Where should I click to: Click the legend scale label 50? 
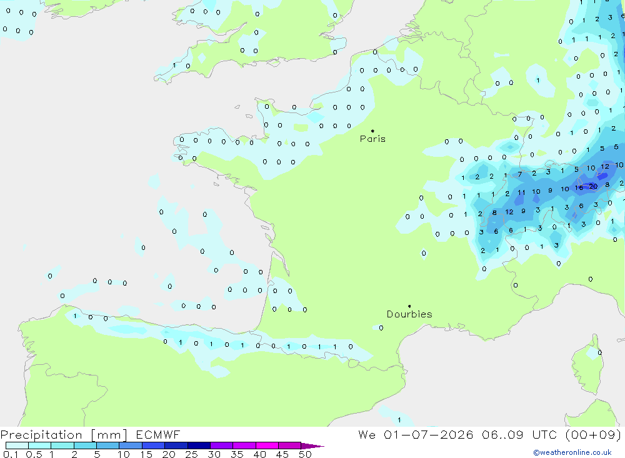[305, 454]
